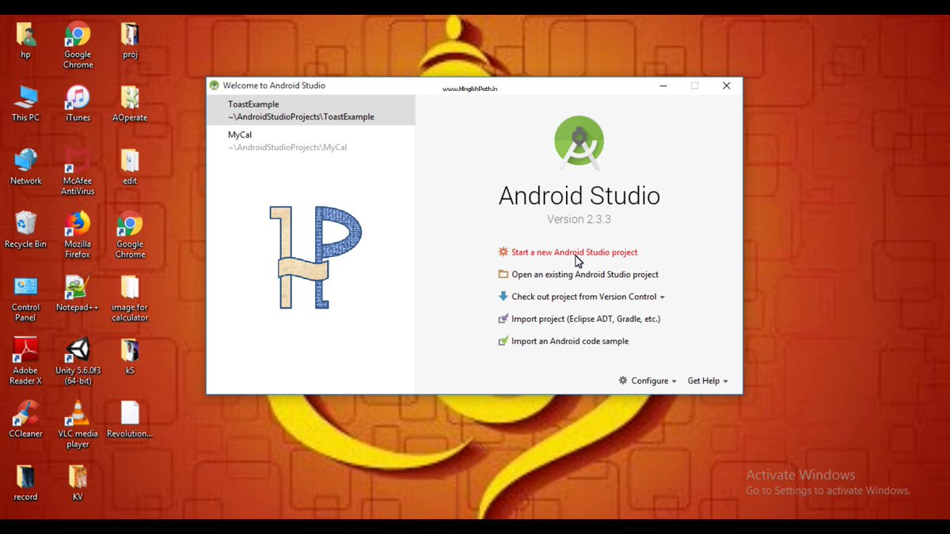This screenshot has height=534, width=950.
Task: Open the image for calculator folder
Action: [130, 288]
